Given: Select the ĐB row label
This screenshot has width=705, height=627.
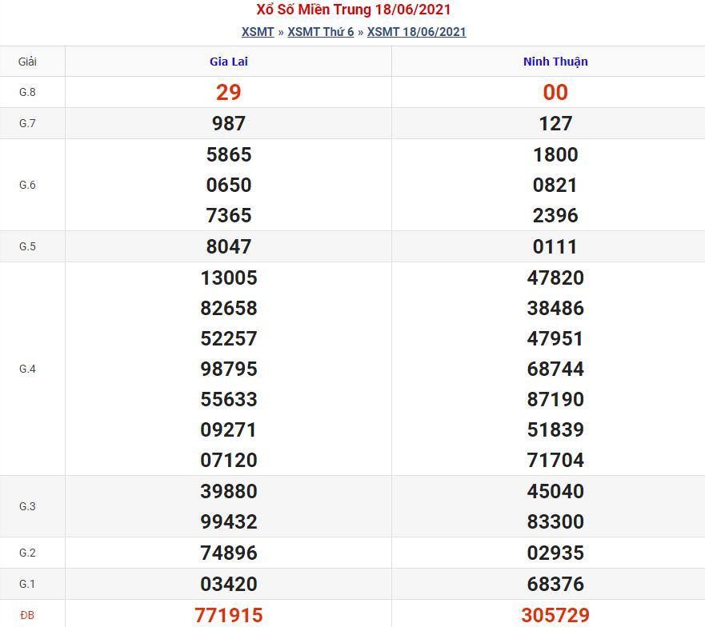Looking at the screenshot, I should point(27,615).
